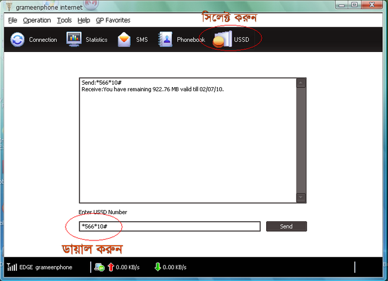Open the Phonebook icon
388x281 pixels.
click(x=165, y=39)
